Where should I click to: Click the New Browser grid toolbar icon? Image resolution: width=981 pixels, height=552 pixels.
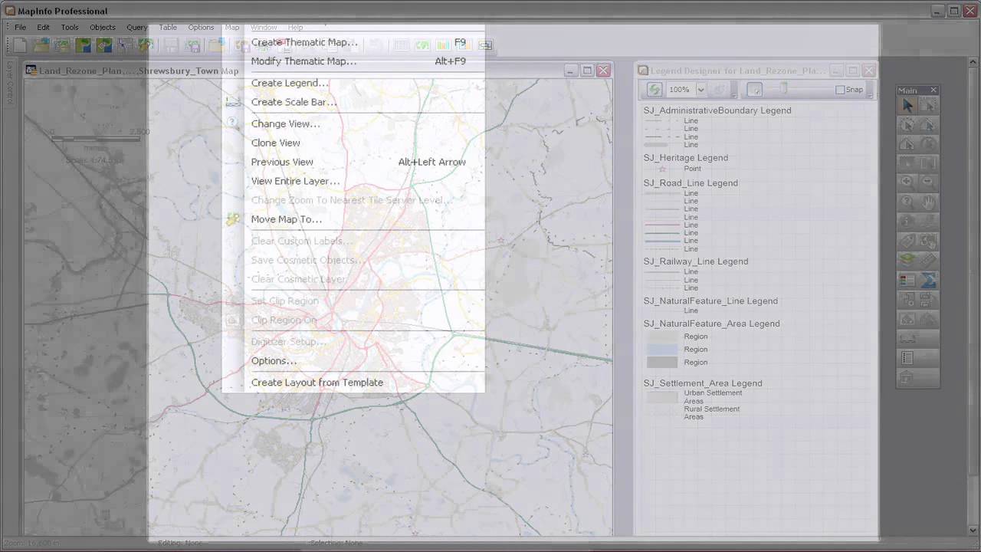click(402, 46)
